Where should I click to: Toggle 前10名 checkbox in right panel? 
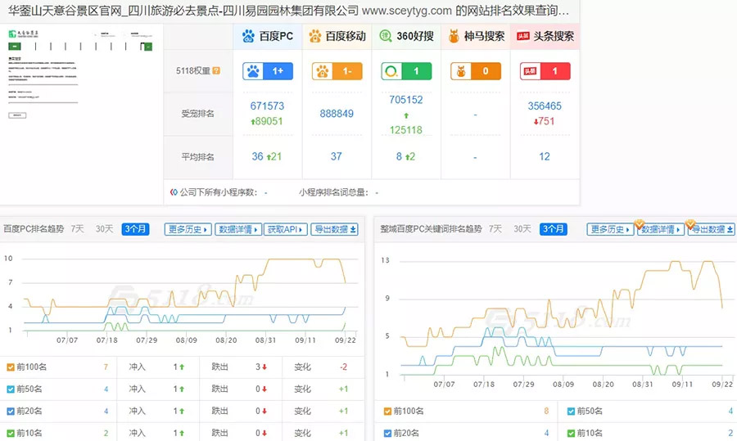click(x=571, y=433)
